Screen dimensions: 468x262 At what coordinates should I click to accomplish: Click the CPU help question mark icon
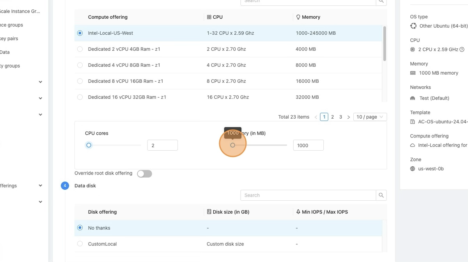tap(462, 50)
